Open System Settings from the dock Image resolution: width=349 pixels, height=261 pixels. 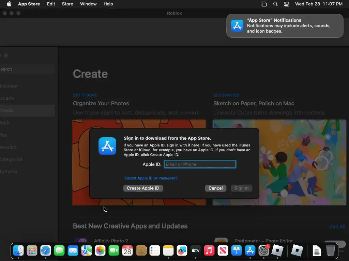pos(264,251)
